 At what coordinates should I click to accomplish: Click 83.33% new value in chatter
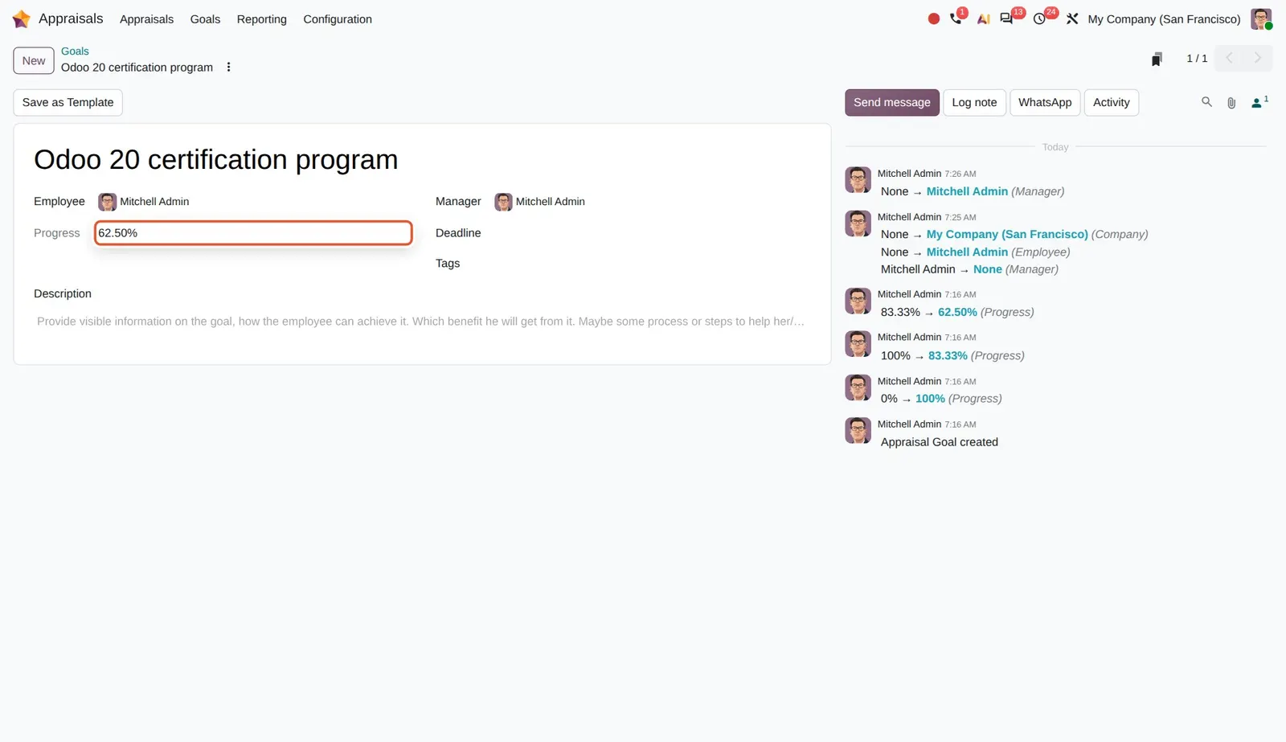pyautogui.click(x=948, y=355)
